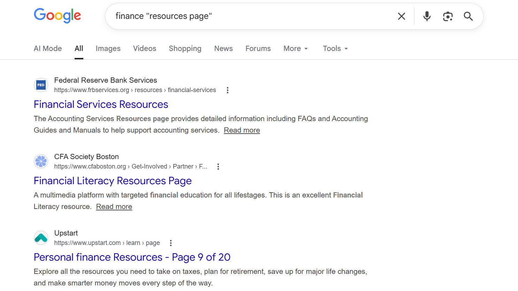Switch to the Images tab

tap(108, 48)
